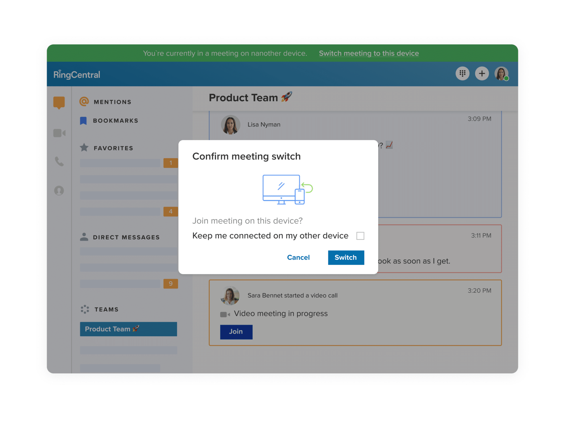This screenshot has height=433, width=565.
Task: Join the video meeting in progress
Action: pyautogui.click(x=236, y=332)
